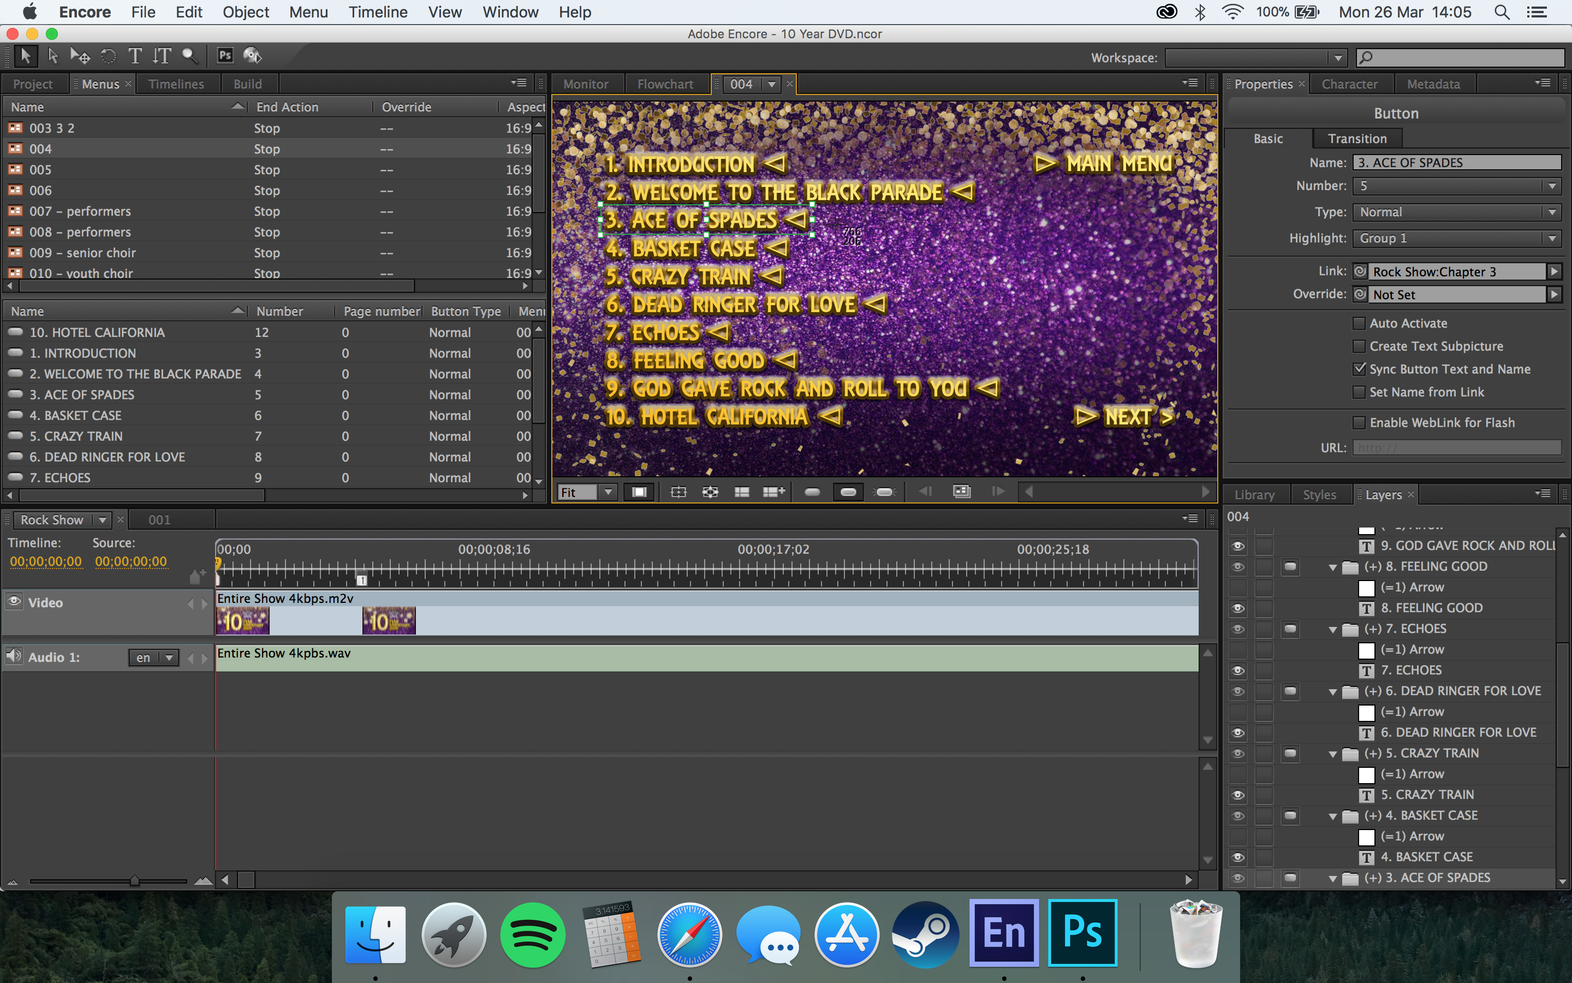Click the Preview disc icon
The image size is (1572, 983).
point(252,56)
